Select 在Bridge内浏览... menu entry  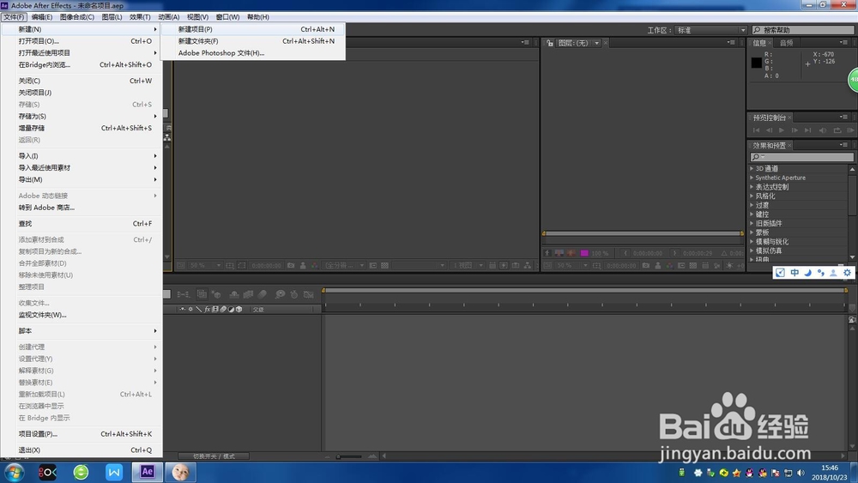pos(81,64)
